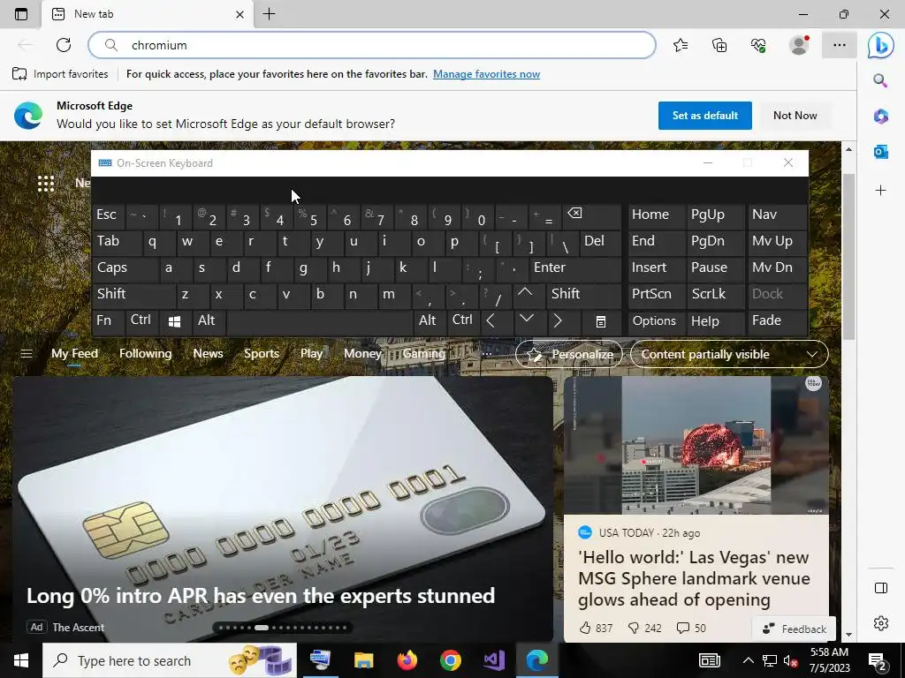Open sidebar settings gear icon
905x678 pixels.
[x=881, y=623]
